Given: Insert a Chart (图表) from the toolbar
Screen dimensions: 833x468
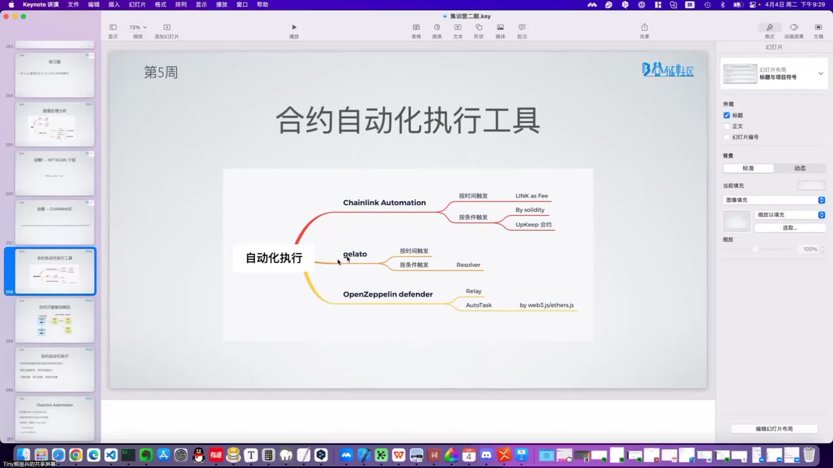Looking at the screenshot, I should click(x=437, y=27).
